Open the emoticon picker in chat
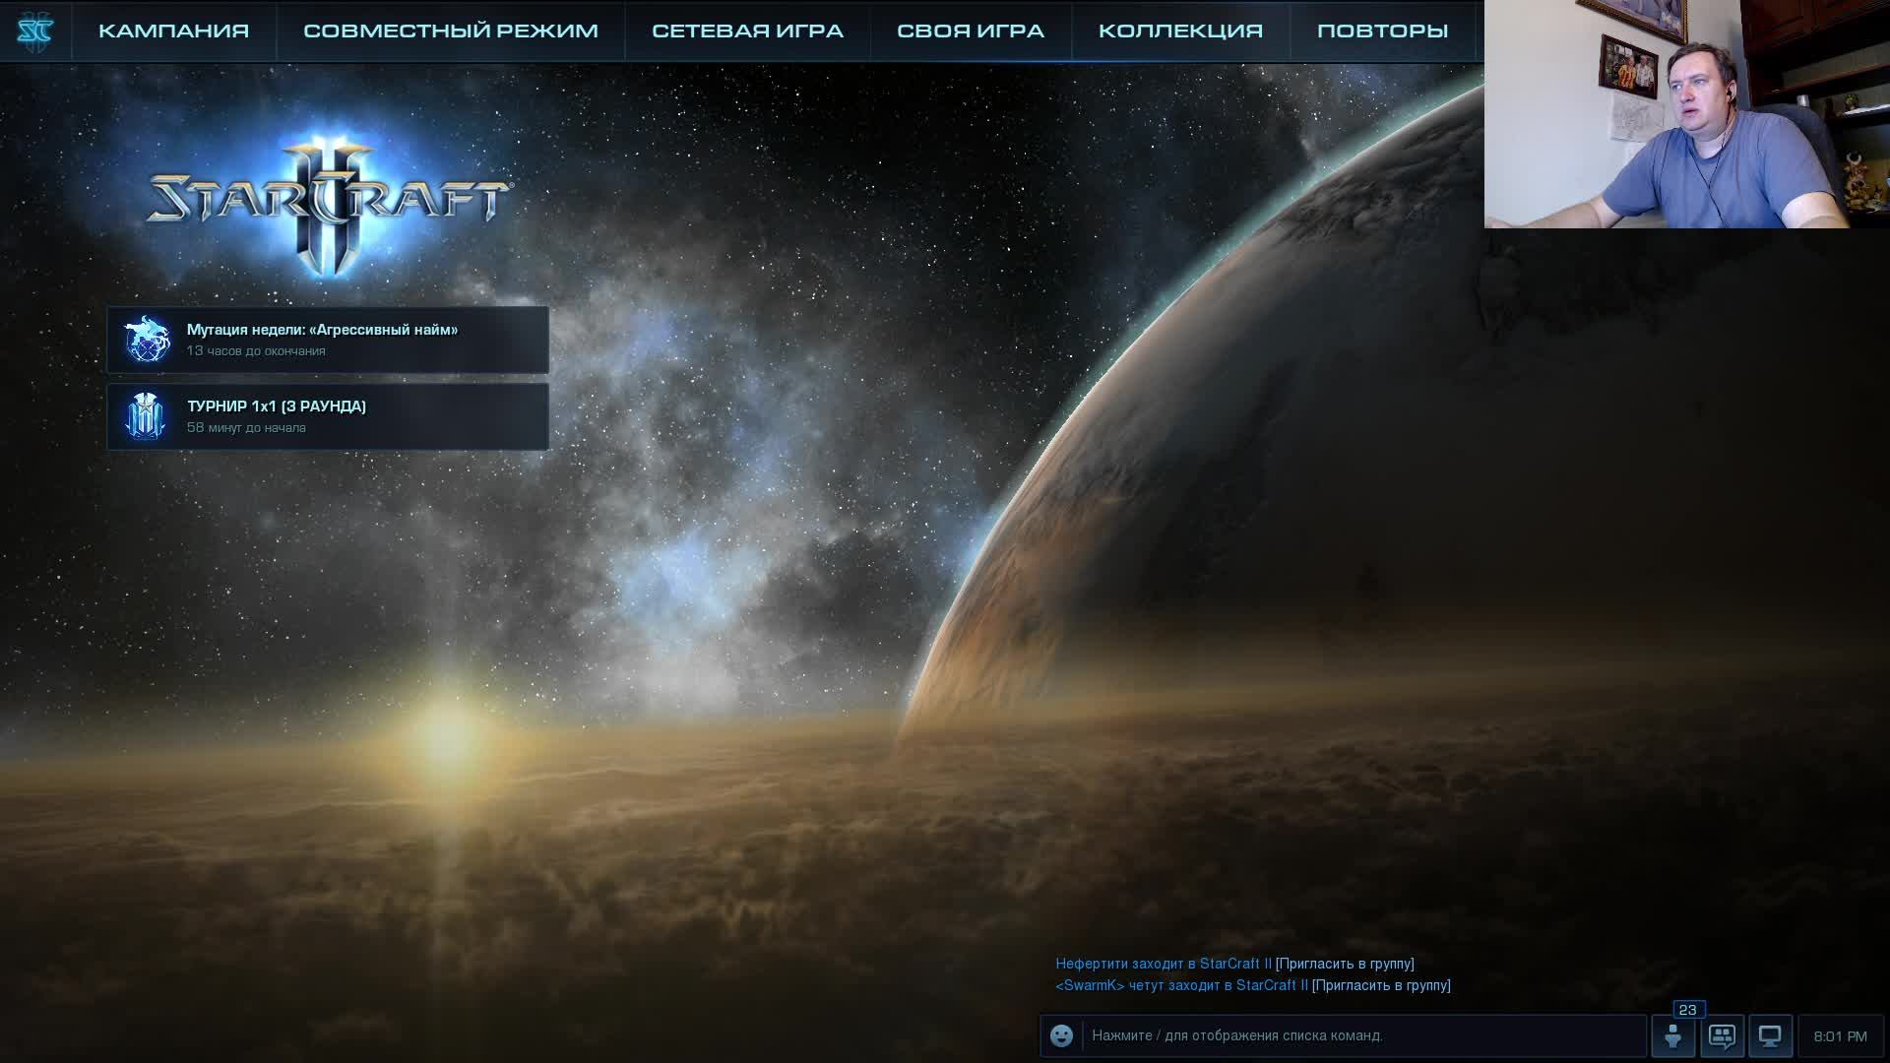Image resolution: width=1890 pixels, height=1063 pixels. [1061, 1035]
